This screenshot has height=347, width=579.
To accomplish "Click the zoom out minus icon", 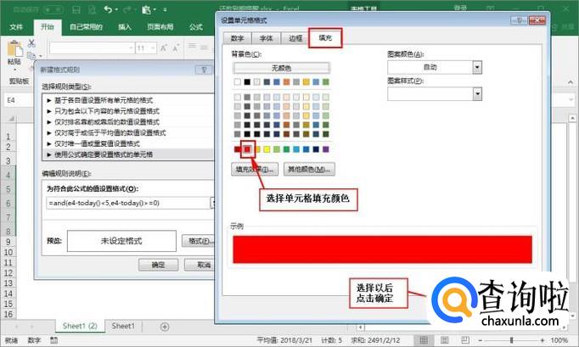I will [x=480, y=340].
